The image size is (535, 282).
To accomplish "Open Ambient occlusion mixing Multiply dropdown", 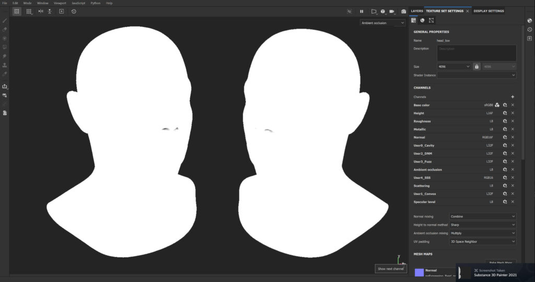I will 482,234.
